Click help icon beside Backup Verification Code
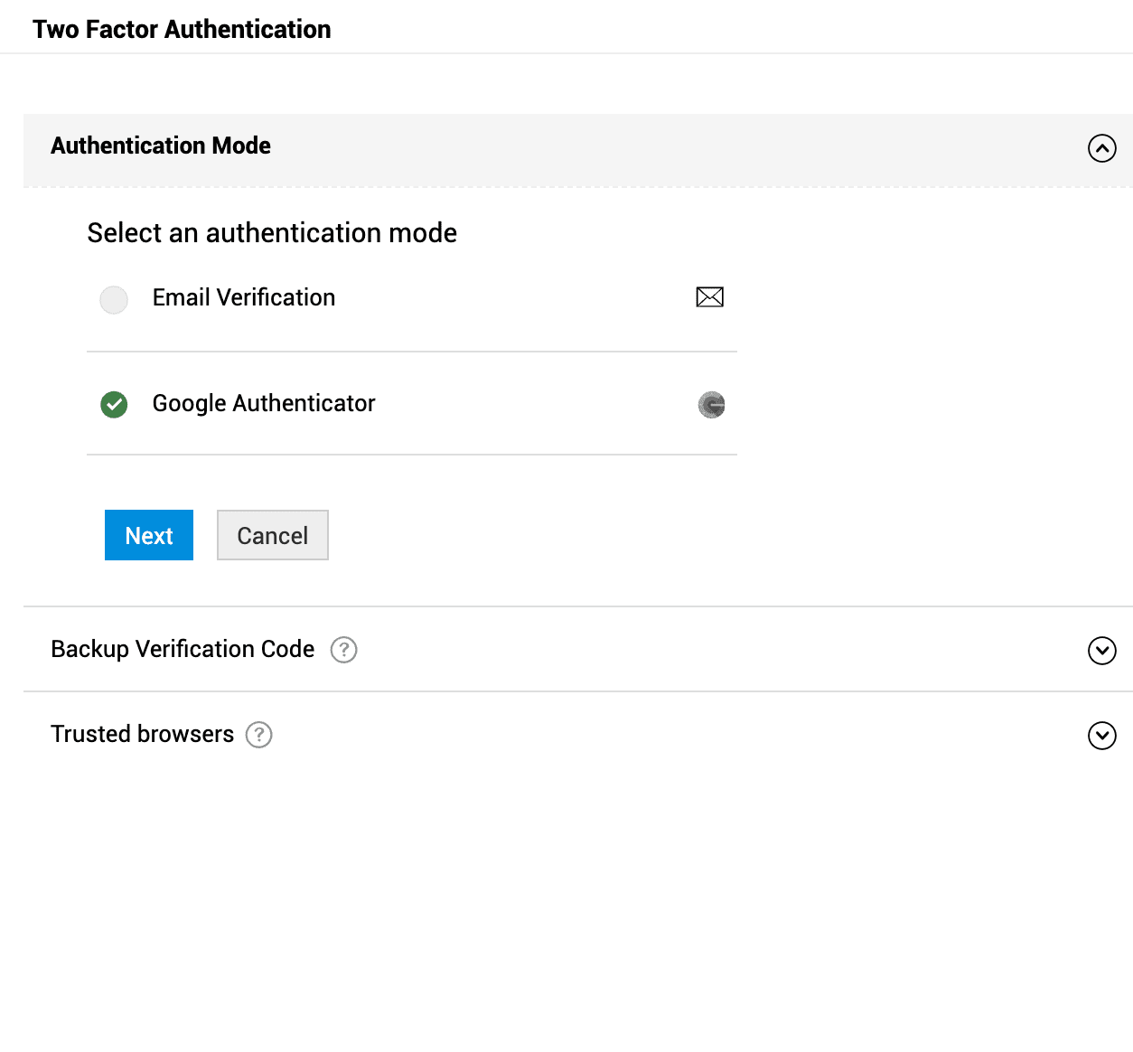 [x=343, y=650]
